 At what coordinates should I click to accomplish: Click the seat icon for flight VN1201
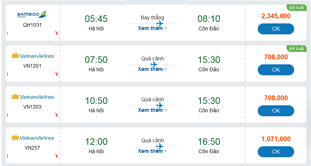click(x=57, y=74)
